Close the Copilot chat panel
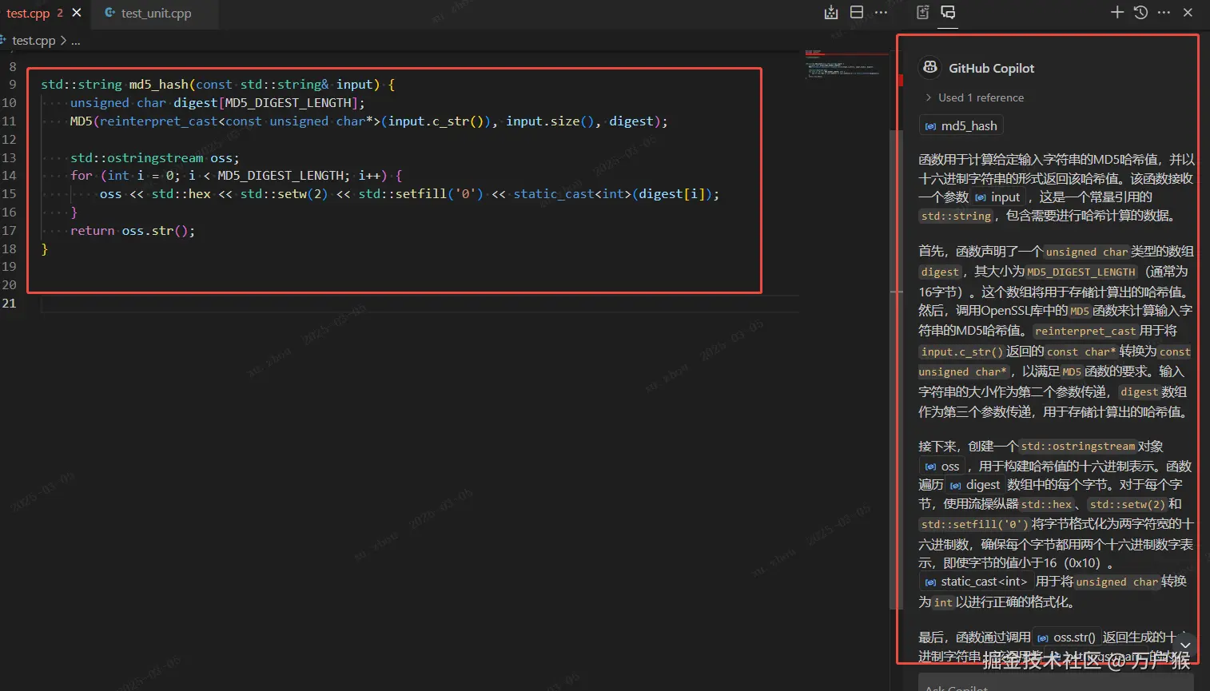The image size is (1210, 691). [x=1188, y=12]
